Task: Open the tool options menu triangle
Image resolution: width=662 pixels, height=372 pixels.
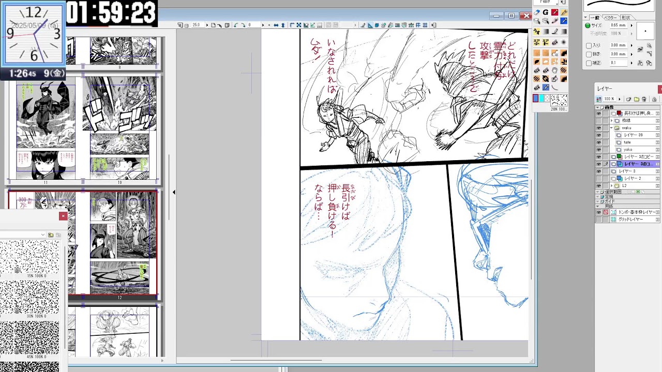Action: (x=585, y=18)
